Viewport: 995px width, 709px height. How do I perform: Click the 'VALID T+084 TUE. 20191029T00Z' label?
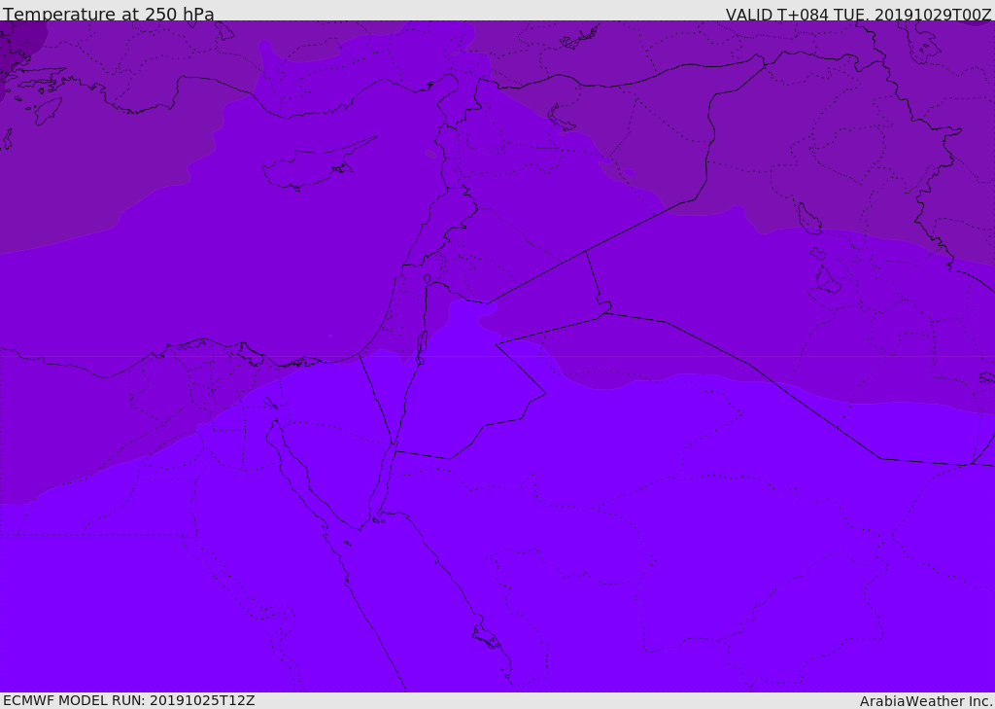click(x=859, y=14)
